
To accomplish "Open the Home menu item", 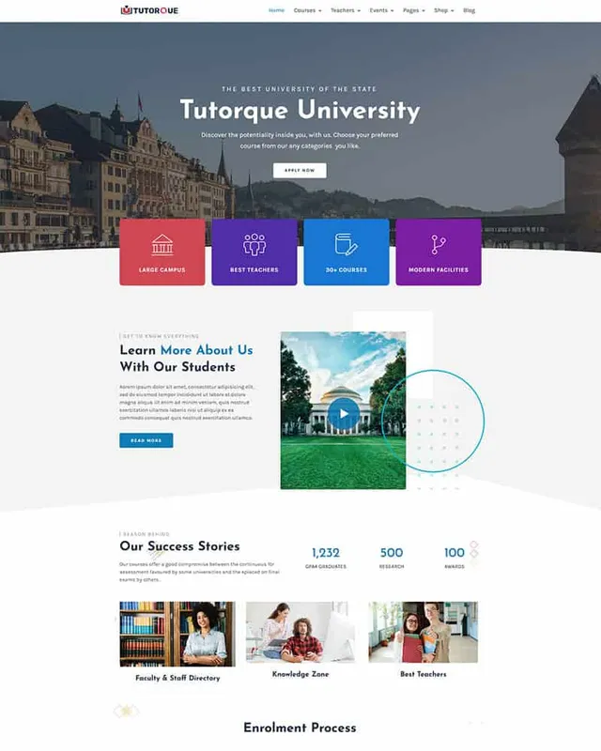I will pos(276,10).
